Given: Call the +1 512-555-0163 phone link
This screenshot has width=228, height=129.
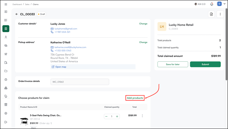Looking at the screenshot, I should click(x=63, y=50).
